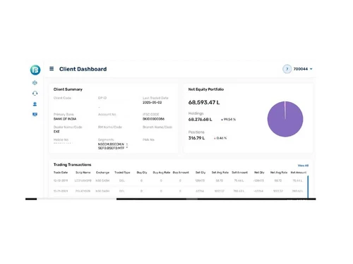Click the Positions value 316.79 L
The height and width of the screenshot is (264, 353).
[196, 138]
